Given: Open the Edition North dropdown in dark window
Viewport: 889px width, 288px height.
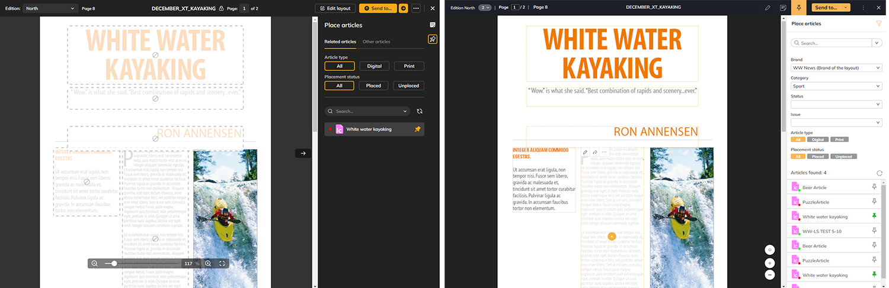Looking at the screenshot, I should pos(50,8).
